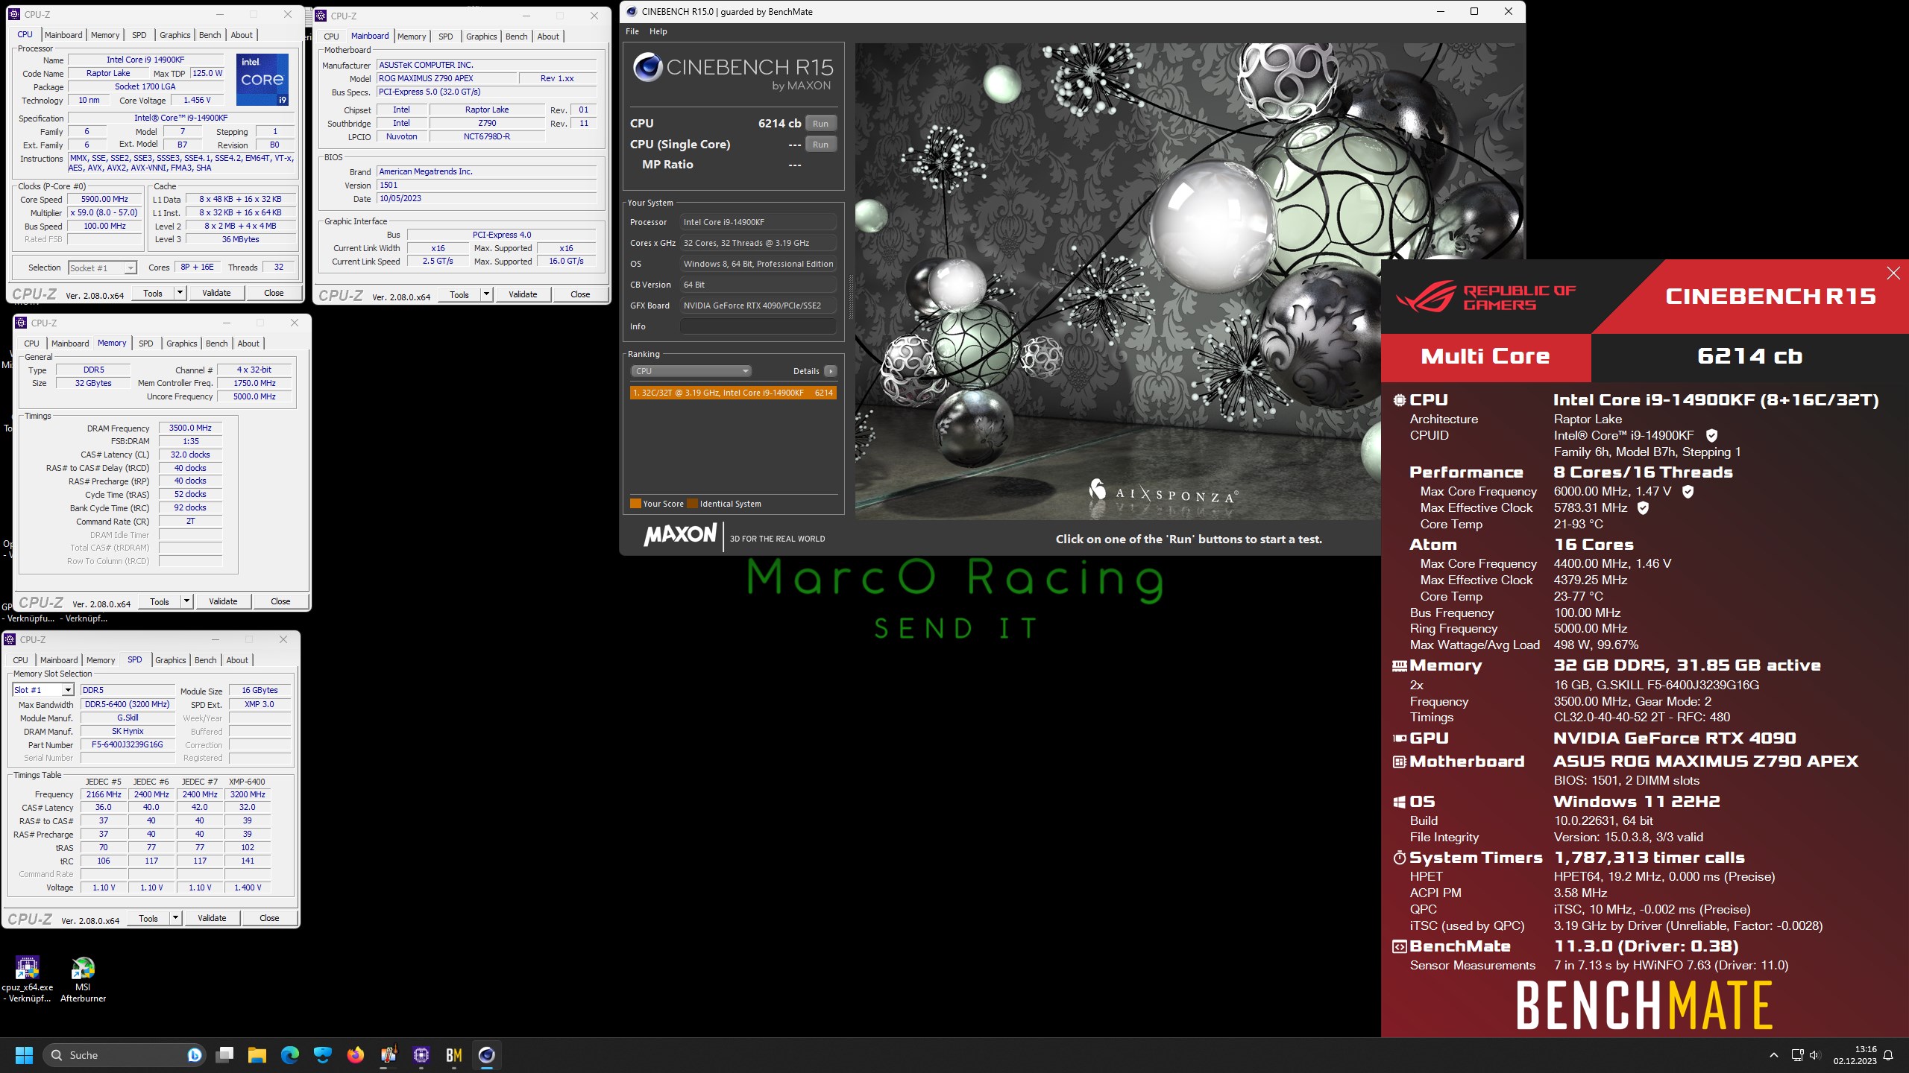Open the volume control in system tray
This screenshot has width=1909, height=1073.
pyautogui.click(x=1815, y=1055)
